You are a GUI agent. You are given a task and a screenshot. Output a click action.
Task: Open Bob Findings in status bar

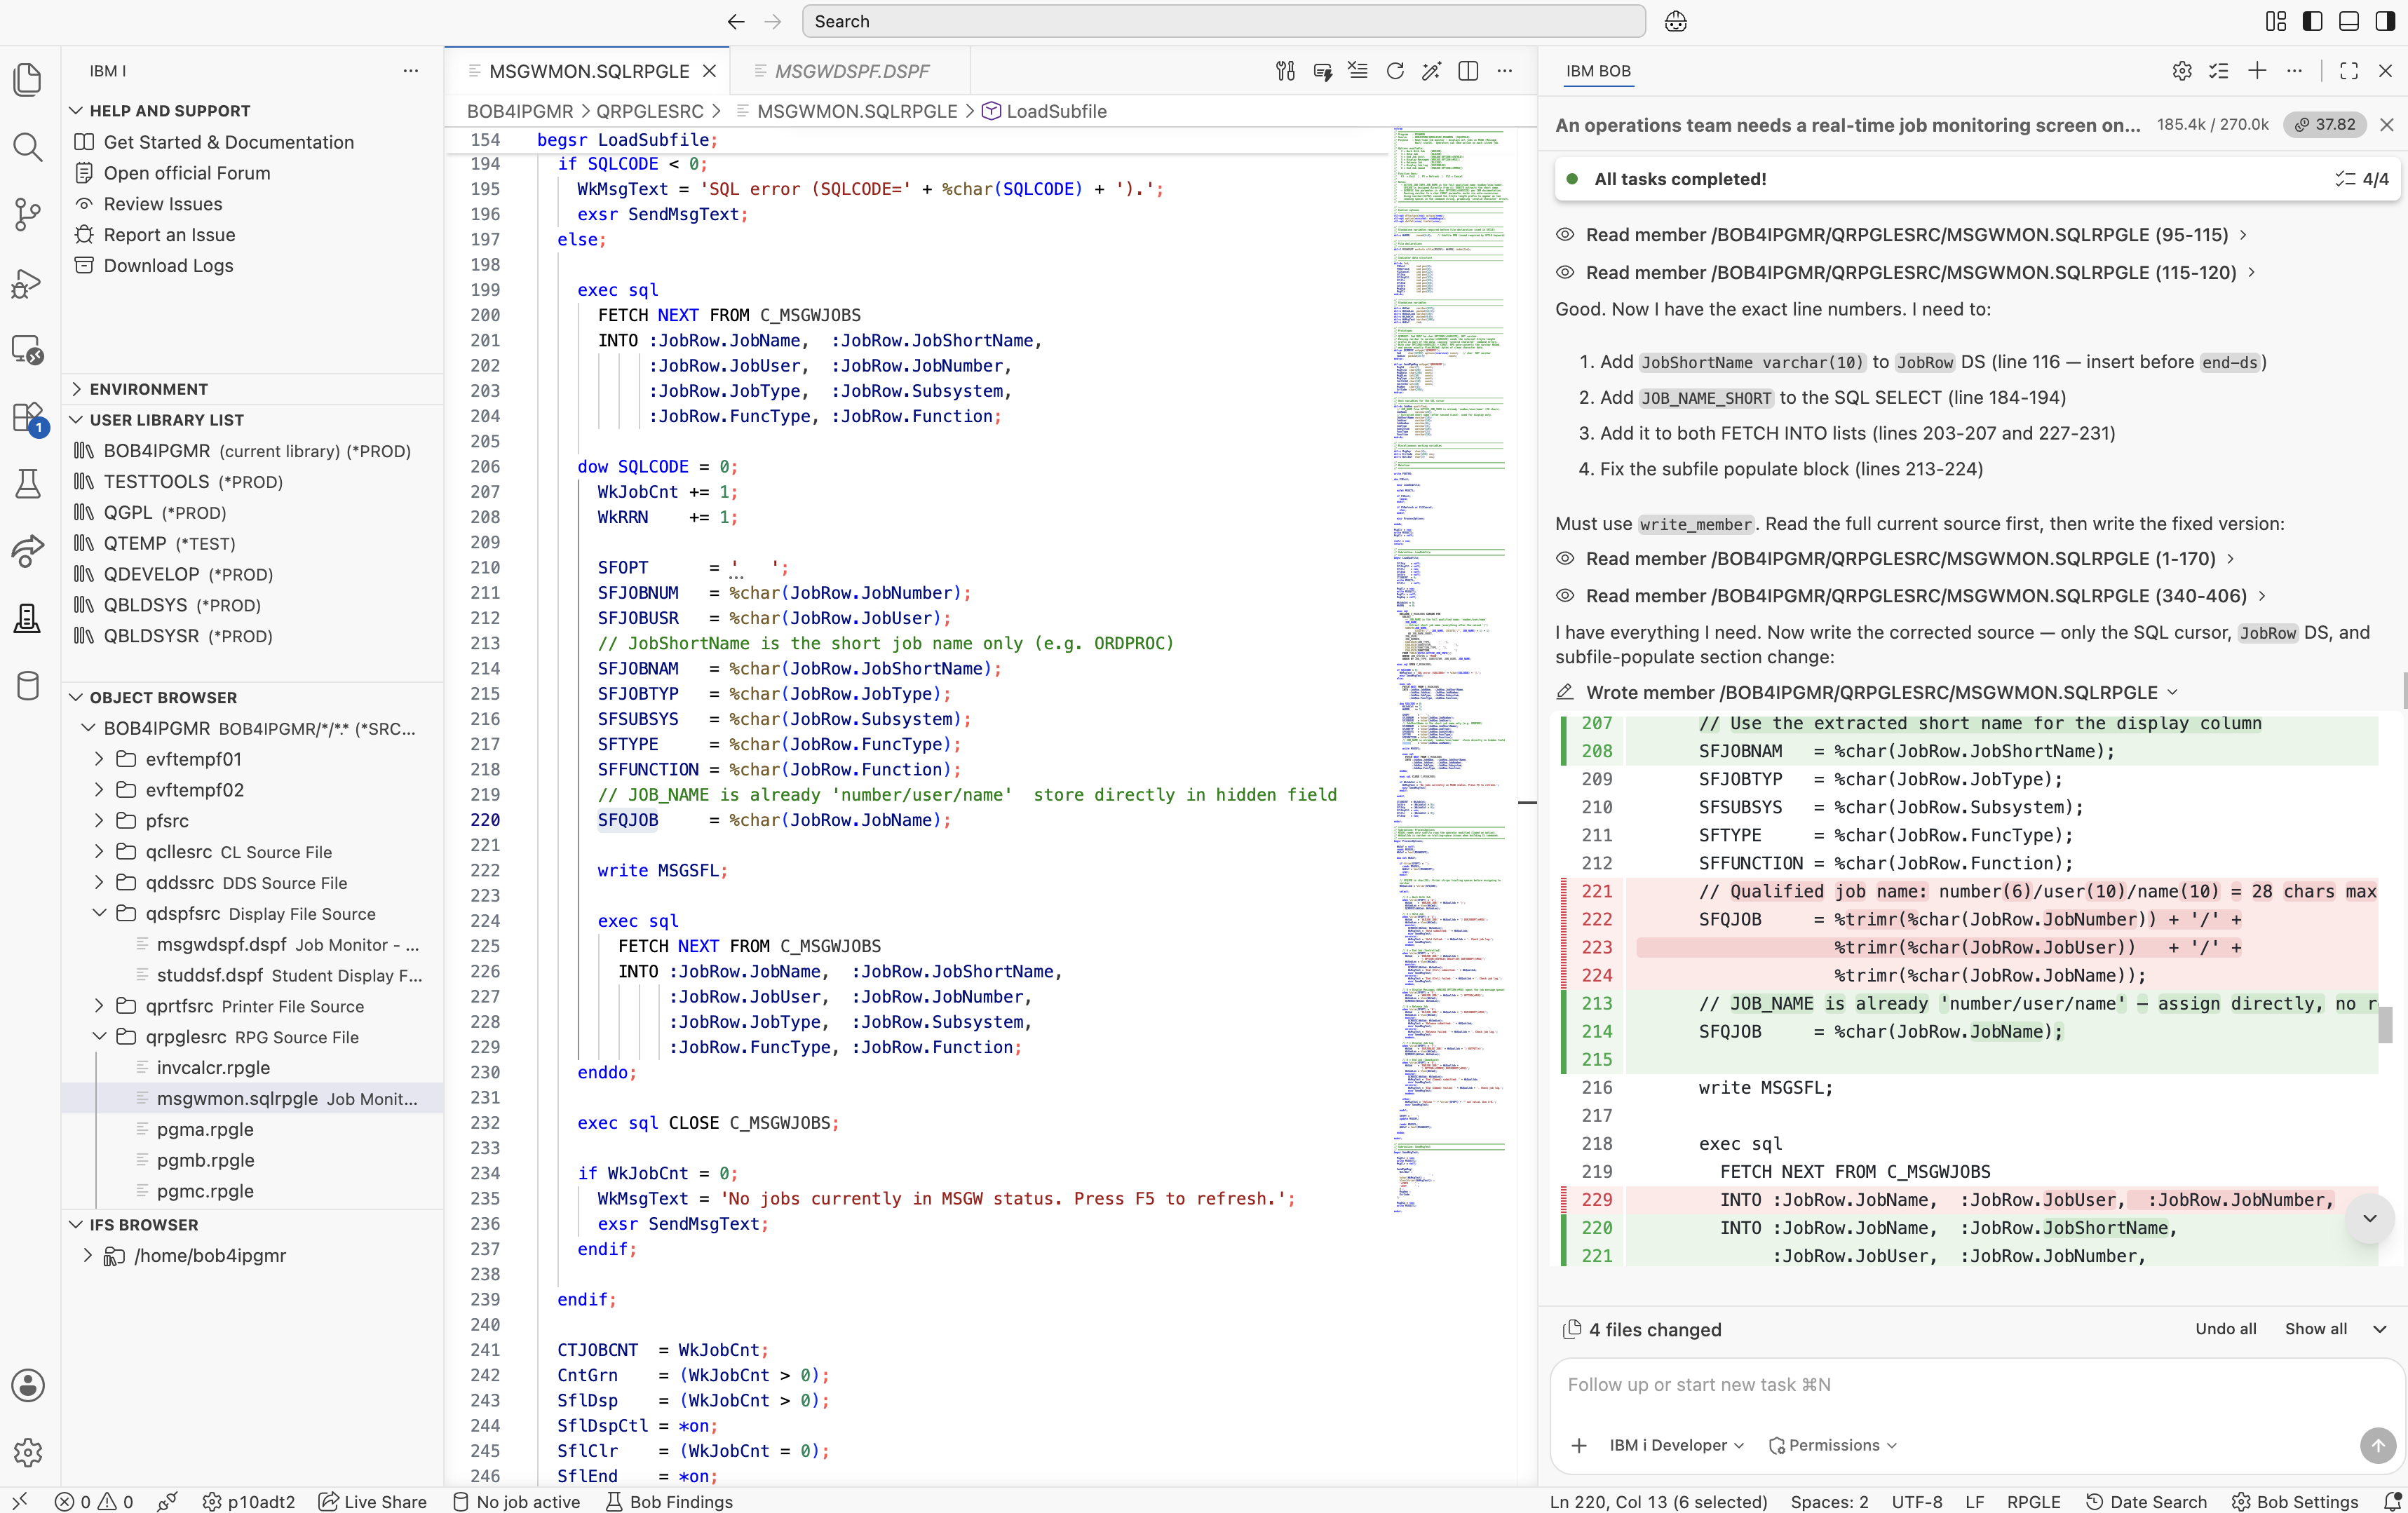pyautogui.click(x=670, y=1501)
